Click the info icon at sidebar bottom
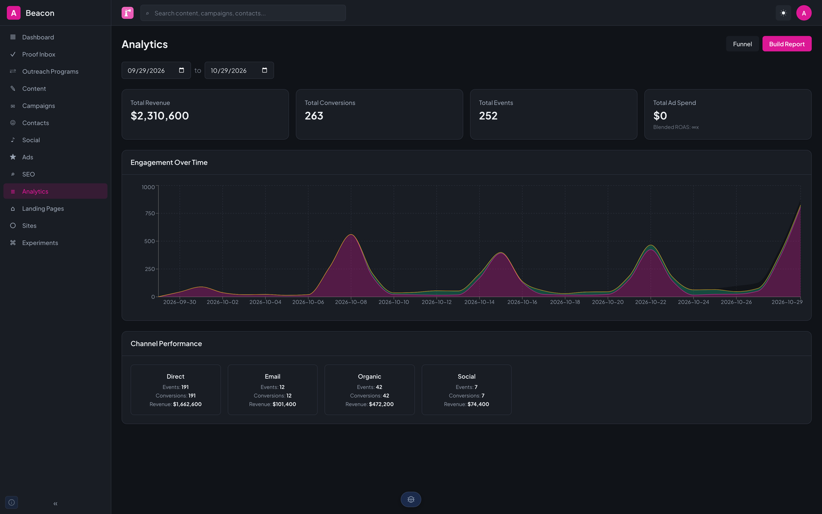The height and width of the screenshot is (514, 822). pyautogui.click(x=11, y=503)
